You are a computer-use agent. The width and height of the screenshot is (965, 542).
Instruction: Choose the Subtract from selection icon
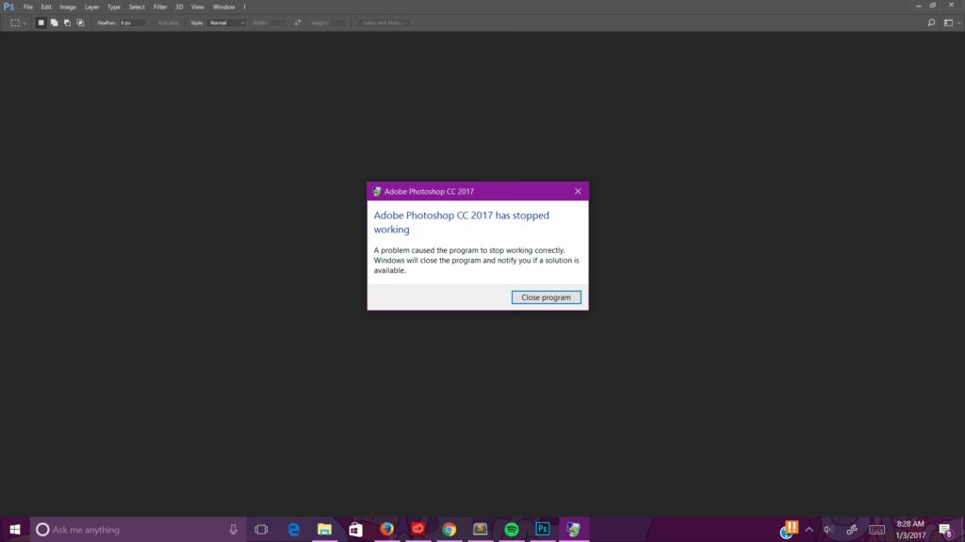pos(67,23)
